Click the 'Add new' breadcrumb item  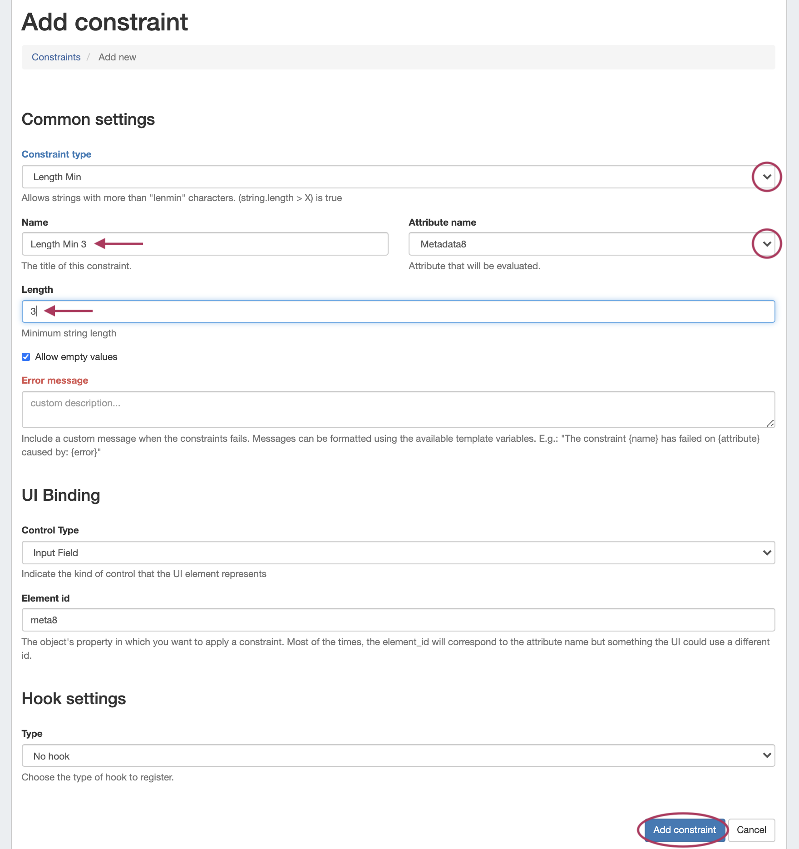click(117, 57)
